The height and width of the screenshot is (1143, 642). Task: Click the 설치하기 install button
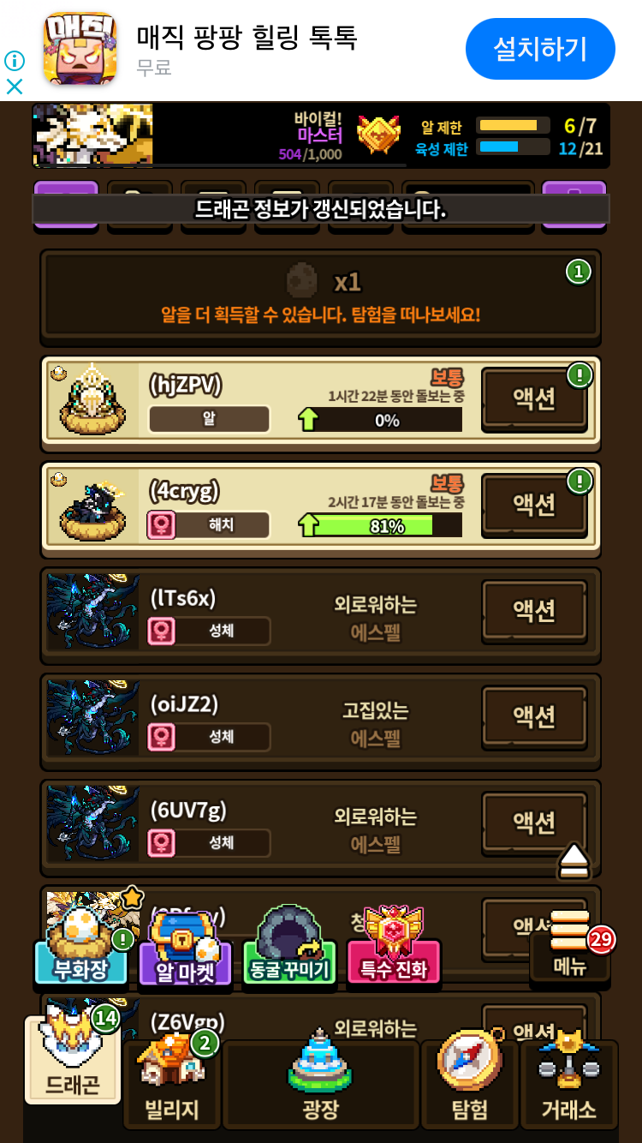point(540,49)
